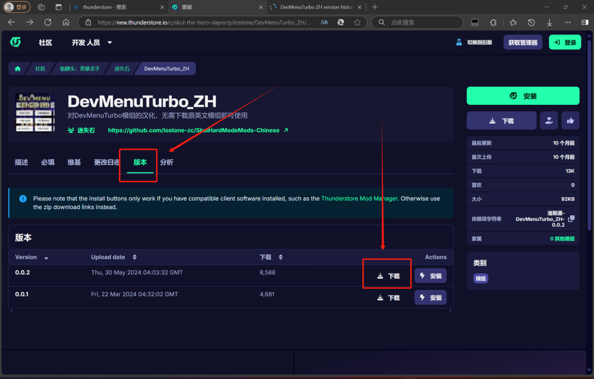Click the green 登录 button

(x=565, y=42)
